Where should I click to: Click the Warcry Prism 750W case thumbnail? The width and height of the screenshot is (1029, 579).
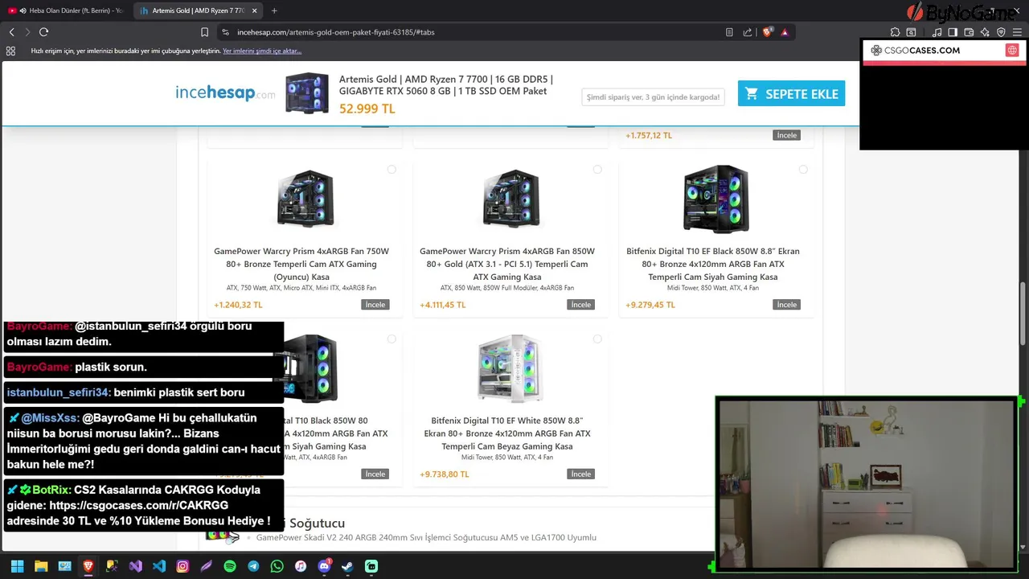[x=305, y=199]
